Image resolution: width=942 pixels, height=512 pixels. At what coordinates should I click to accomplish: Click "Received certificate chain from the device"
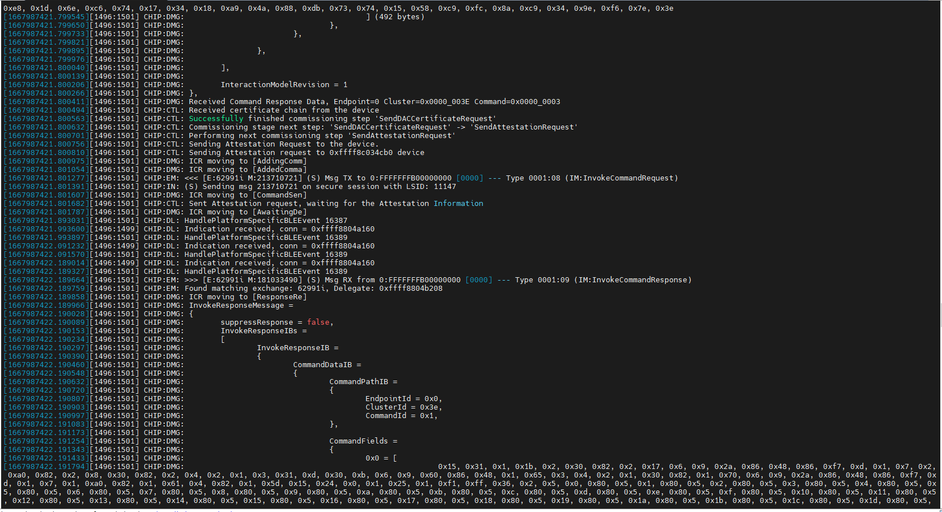point(284,110)
